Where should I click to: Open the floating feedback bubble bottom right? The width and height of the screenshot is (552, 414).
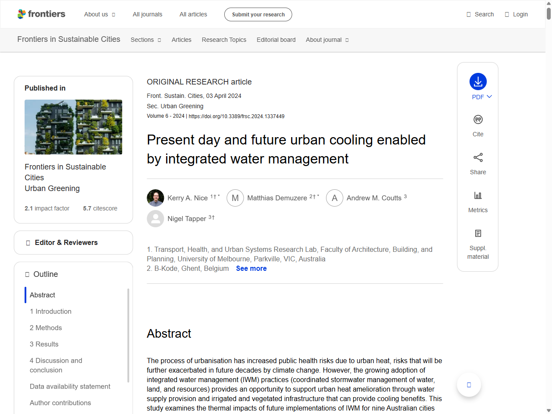468,384
